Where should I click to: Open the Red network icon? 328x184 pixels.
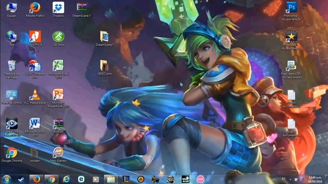click(x=12, y=39)
